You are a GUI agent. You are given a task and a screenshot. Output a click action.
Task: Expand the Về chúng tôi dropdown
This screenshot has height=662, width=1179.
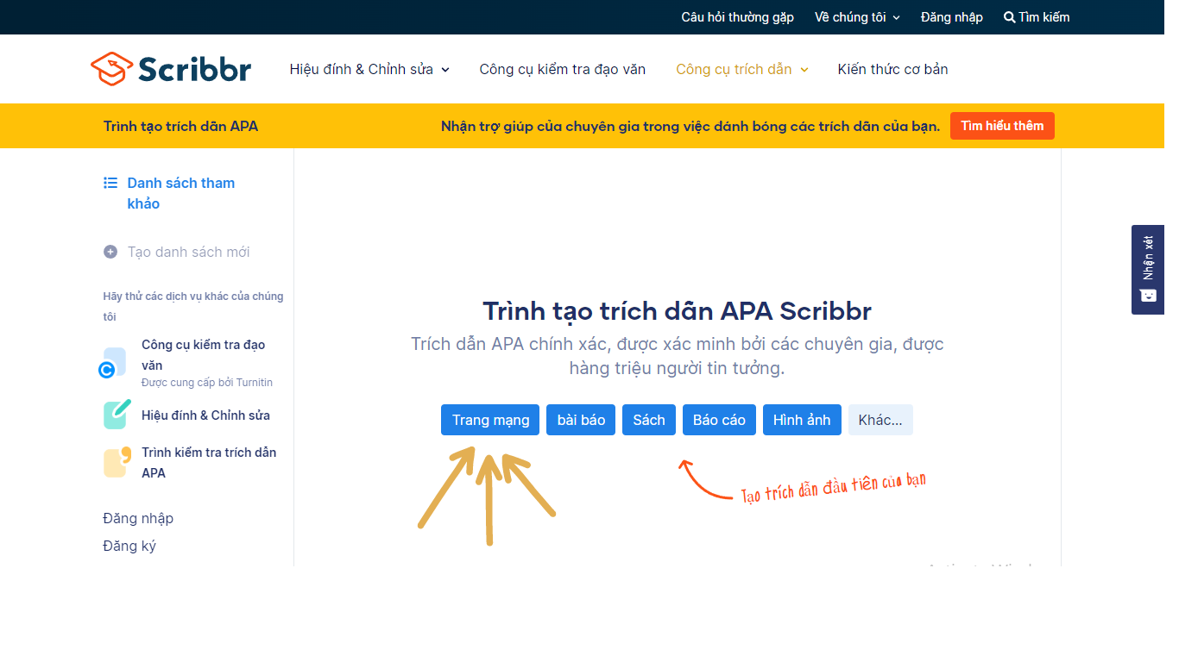pyautogui.click(x=857, y=17)
